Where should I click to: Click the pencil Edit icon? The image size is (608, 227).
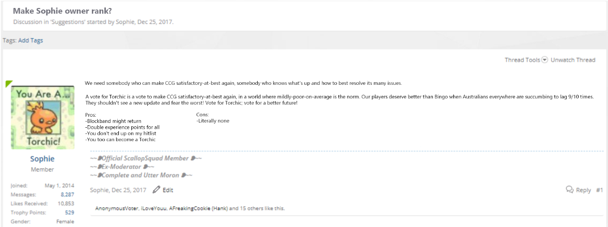[x=156, y=190]
